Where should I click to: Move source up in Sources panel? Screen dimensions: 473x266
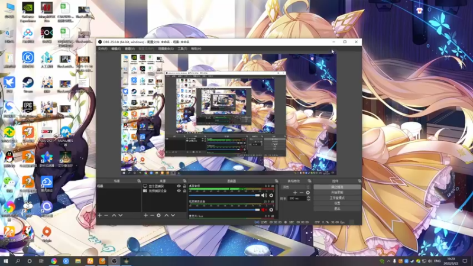pyautogui.click(x=166, y=215)
